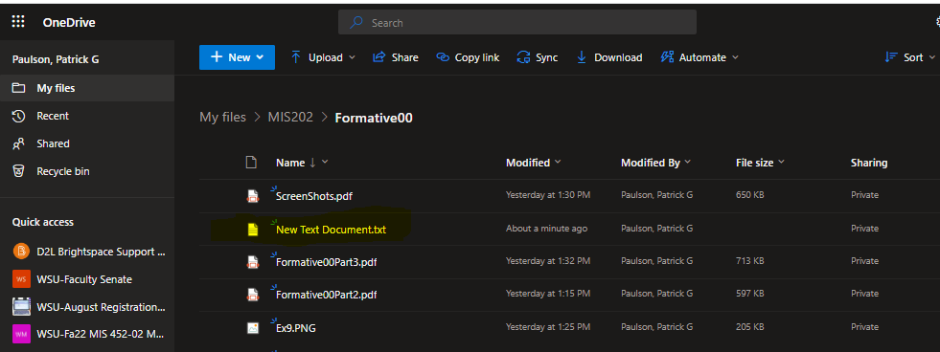Open WSU-August Registration quick access link
The image size is (940, 352).
pyautogui.click(x=101, y=307)
